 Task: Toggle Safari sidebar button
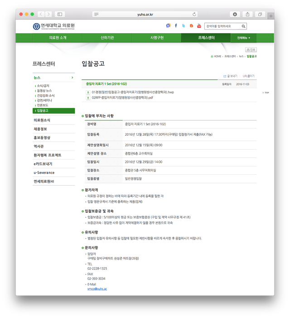point(60,14)
